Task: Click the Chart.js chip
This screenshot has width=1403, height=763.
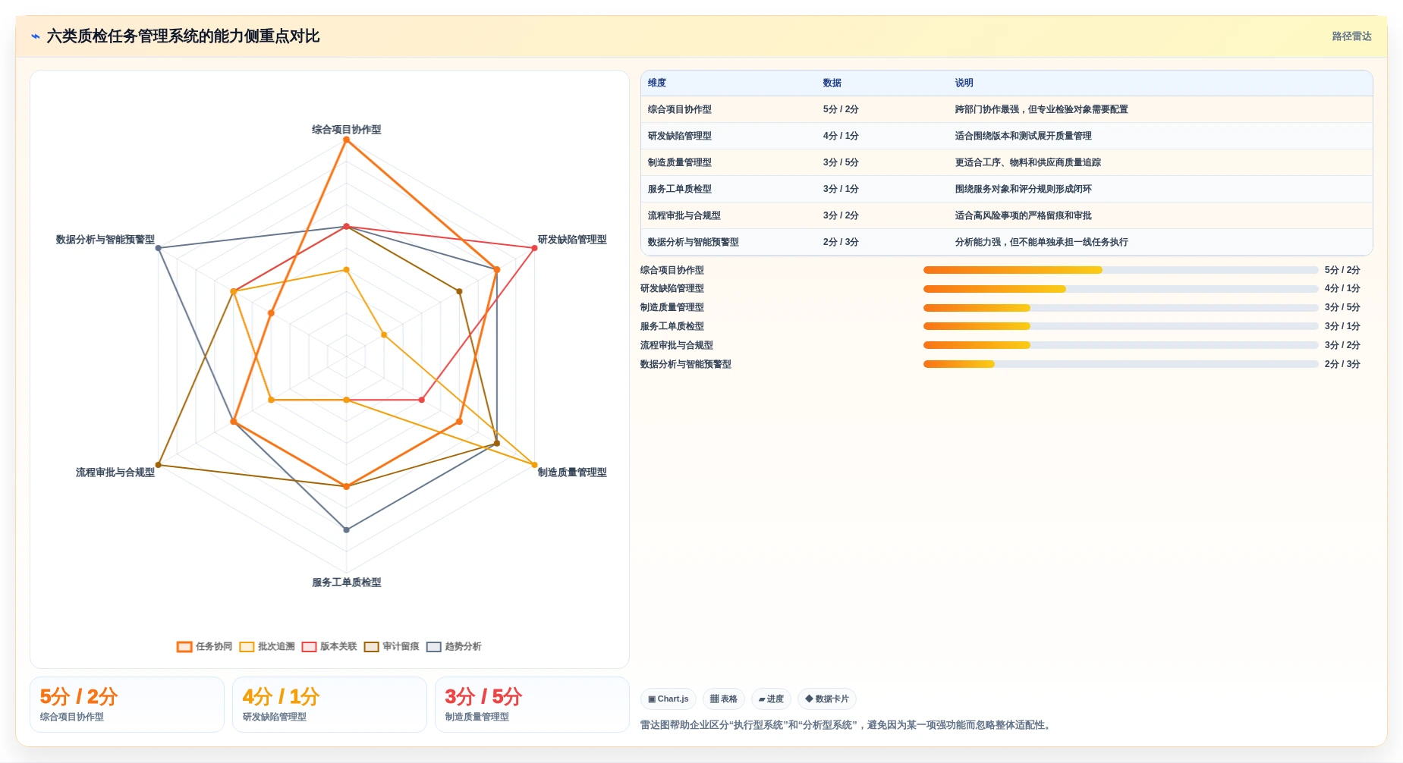Action: [668, 699]
